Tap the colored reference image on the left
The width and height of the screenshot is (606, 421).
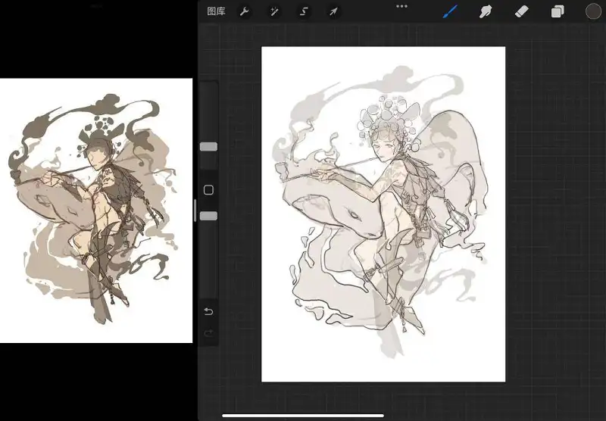tap(96, 210)
